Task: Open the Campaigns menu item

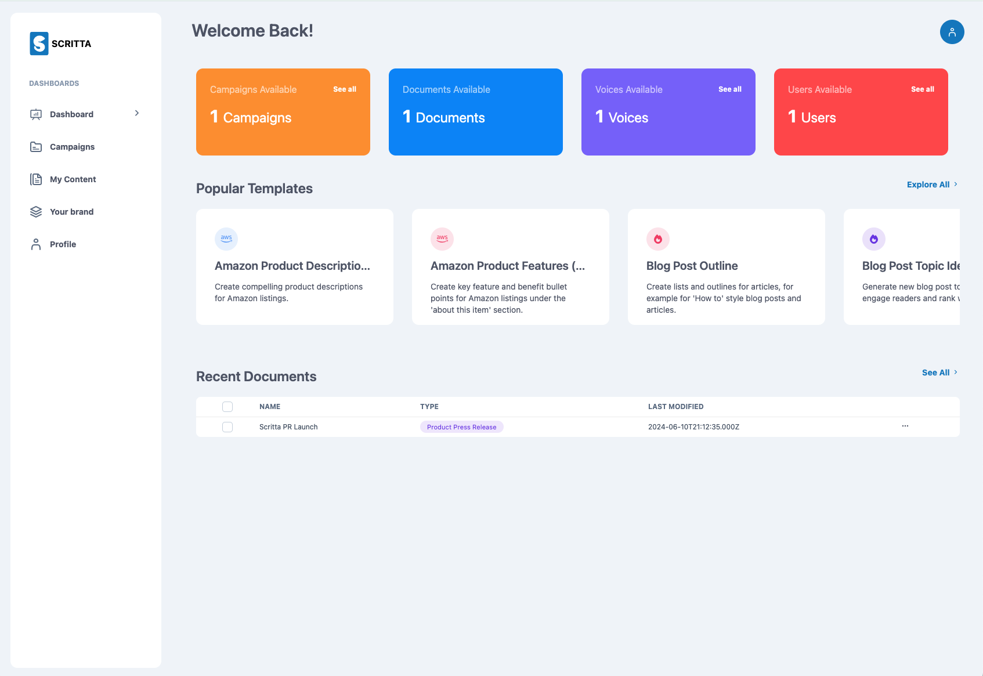Action: [72, 147]
